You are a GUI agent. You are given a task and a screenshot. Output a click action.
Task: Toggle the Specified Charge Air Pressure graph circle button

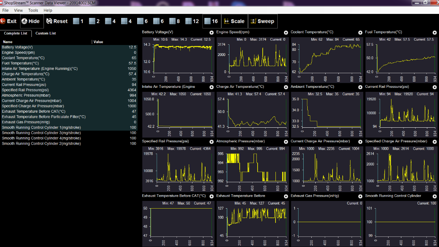click(x=435, y=142)
